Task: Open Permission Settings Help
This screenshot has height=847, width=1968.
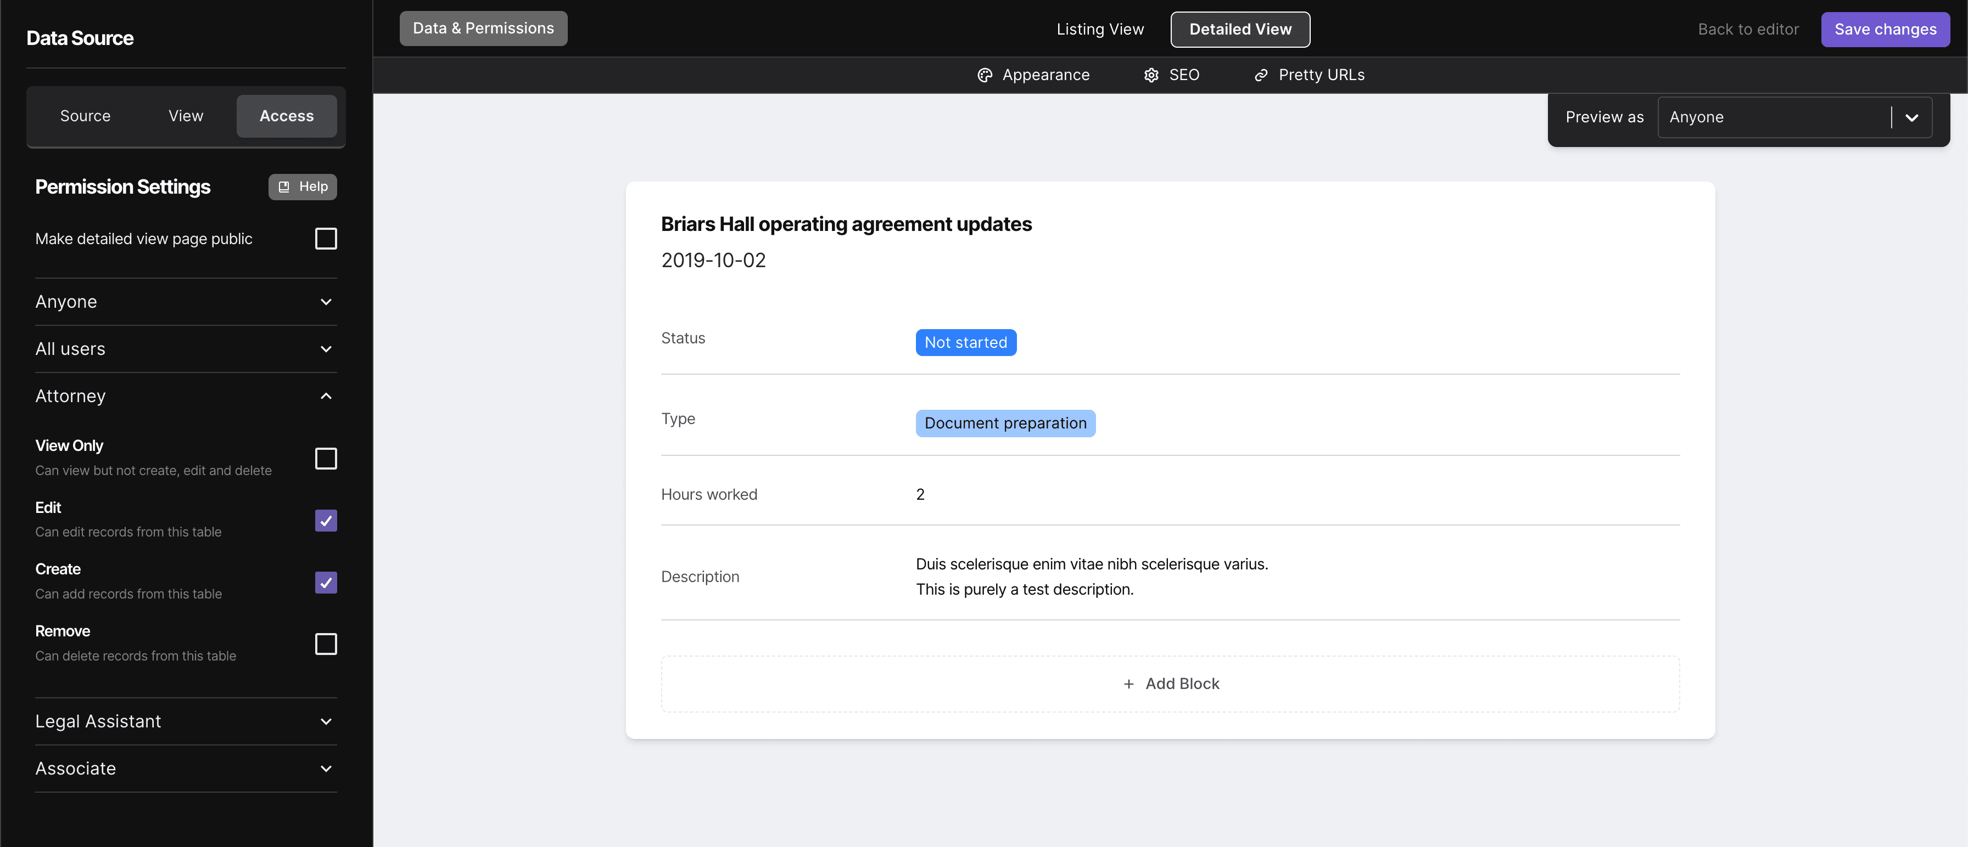Action: click(303, 187)
